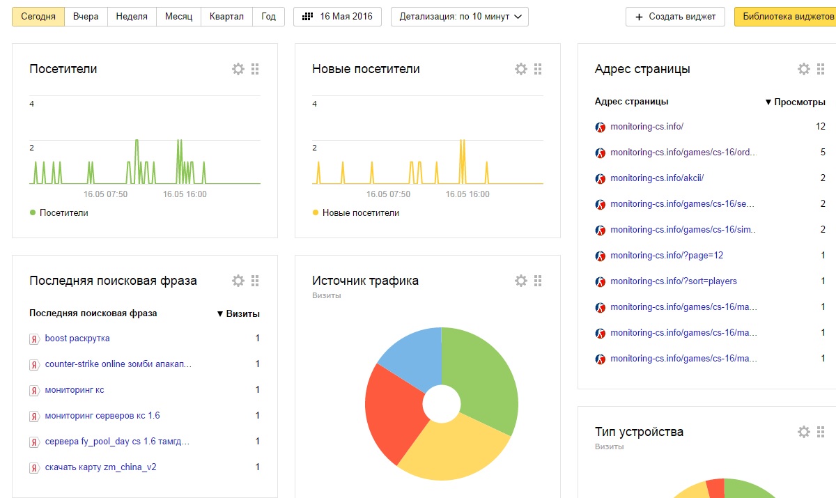Open monitoring-cs.info/games/cs-16/se... link

click(x=683, y=204)
